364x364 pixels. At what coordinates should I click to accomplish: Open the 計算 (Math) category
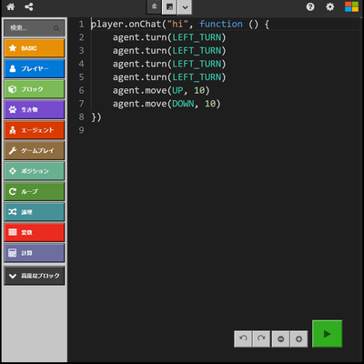click(x=35, y=253)
